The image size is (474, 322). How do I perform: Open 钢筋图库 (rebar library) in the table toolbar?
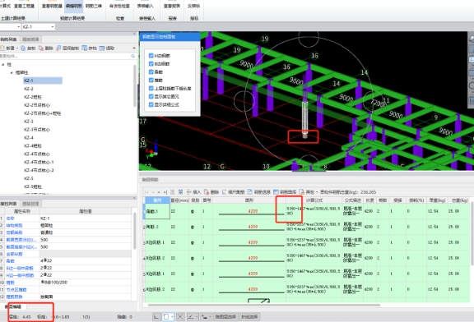click(285, 192)
